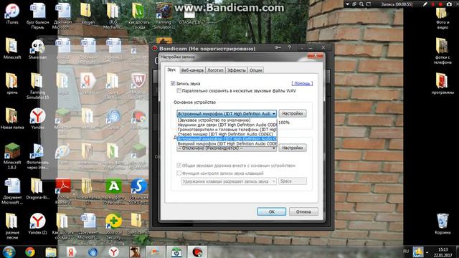Click the Bandicam pause recording icon
The height and width of the screenshot is (258, 459).
(x=433, y=4)
